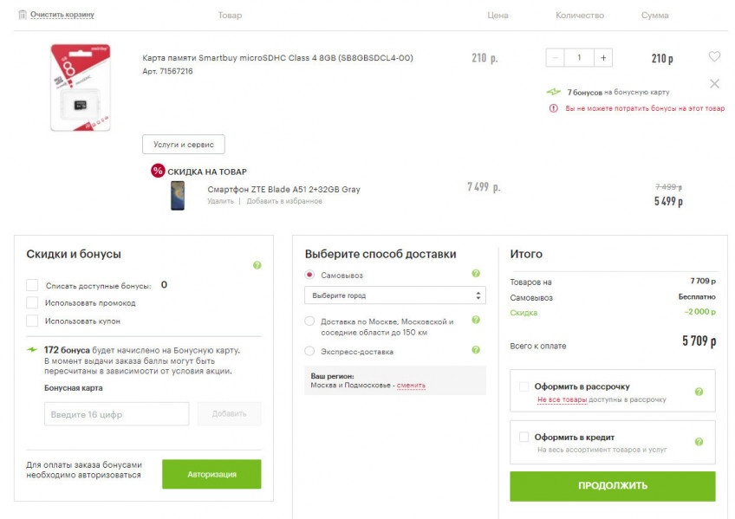
Task: Remove memory card with X icon
Action: tap(714, 84)
